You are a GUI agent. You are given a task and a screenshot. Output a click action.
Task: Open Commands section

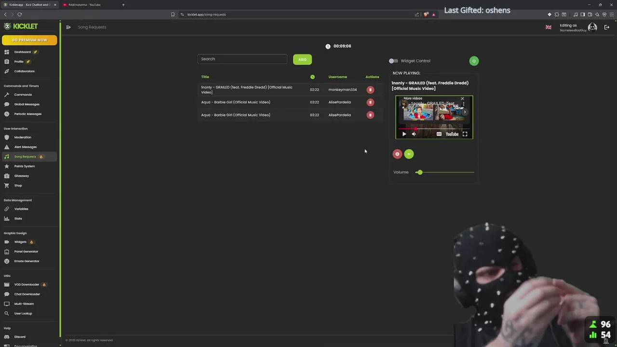[x=23, y=94]
